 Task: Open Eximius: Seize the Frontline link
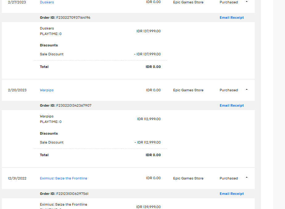click(x=64, y=178)
